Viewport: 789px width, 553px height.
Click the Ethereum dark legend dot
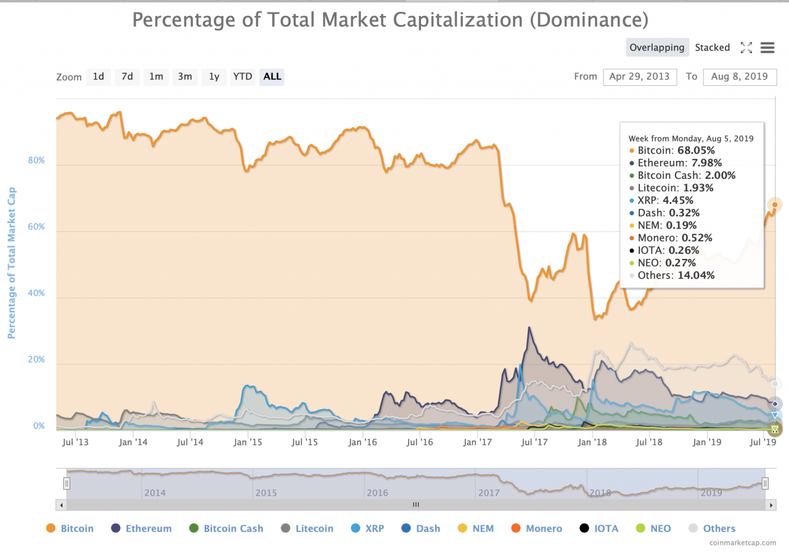point(116,528)
